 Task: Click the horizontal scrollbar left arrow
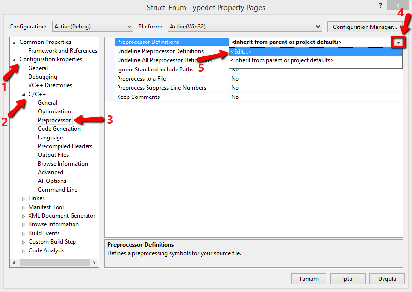pyautogui.click(x=14, y=262)
